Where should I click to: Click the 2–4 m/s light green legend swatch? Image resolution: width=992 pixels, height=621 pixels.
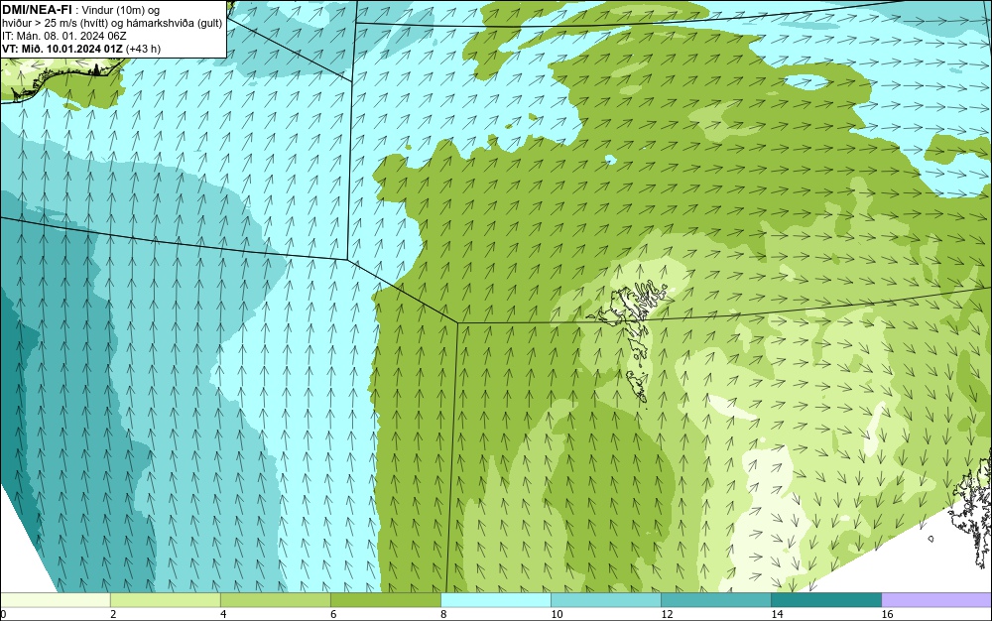pyautogui.click(x=165, y=599)
